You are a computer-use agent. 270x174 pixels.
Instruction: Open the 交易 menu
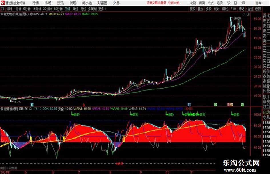click(x=116, y=3)
